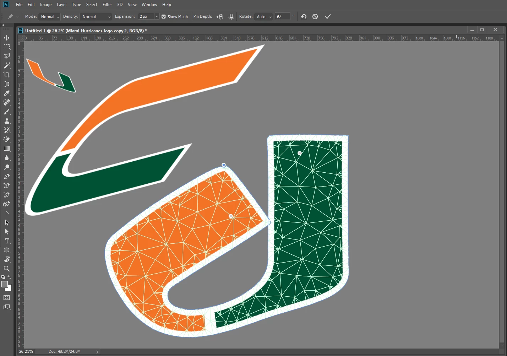Move pin depth forward
Screen dimensions: 507x356
(220, 17)
